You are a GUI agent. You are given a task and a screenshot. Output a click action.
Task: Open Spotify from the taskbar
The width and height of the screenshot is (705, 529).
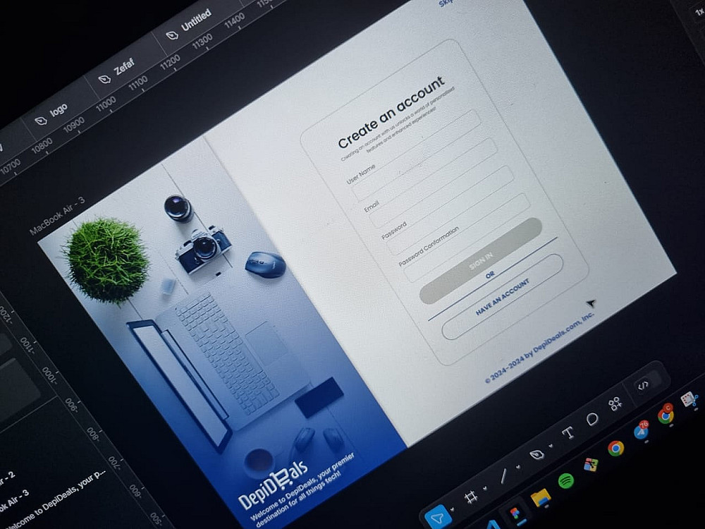pos(566,481)
